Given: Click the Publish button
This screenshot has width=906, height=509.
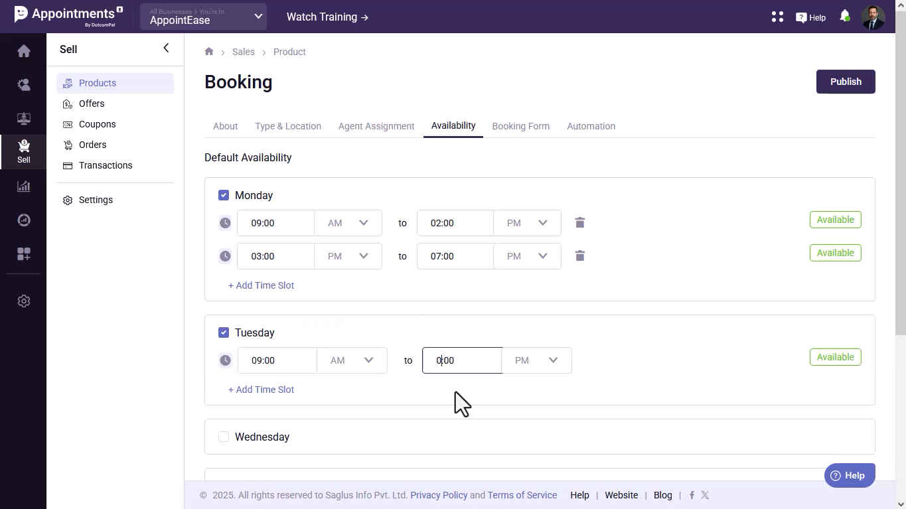Looking at the screenshot, I should (x=845, y=82).
